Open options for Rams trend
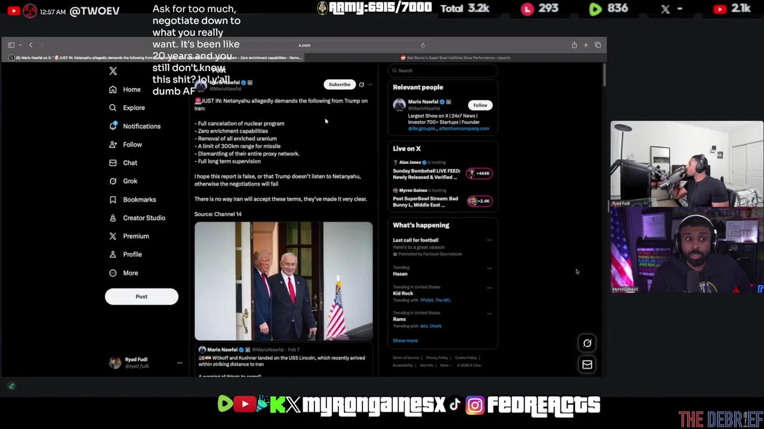The width and height of the screenshot is (764, 429). pos(489,313)
